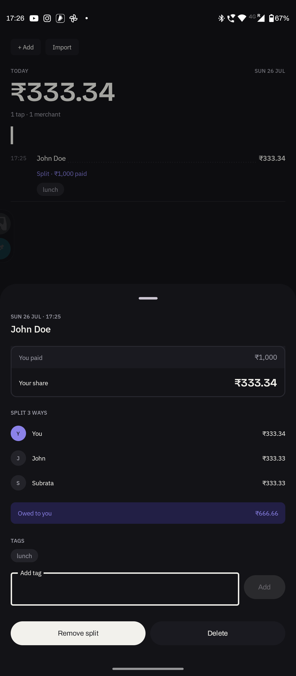
Task: Tap the Bluetooth status icon
Action: click(x=221, y=18)
